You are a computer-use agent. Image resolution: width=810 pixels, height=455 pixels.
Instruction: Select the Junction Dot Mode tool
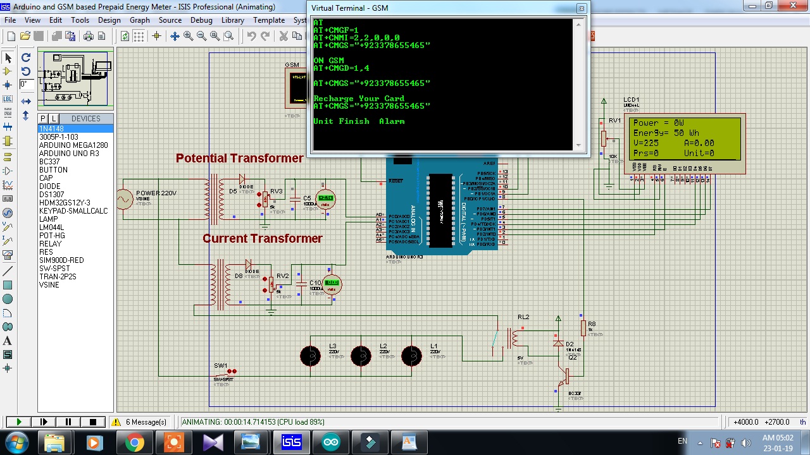point(8,85)
